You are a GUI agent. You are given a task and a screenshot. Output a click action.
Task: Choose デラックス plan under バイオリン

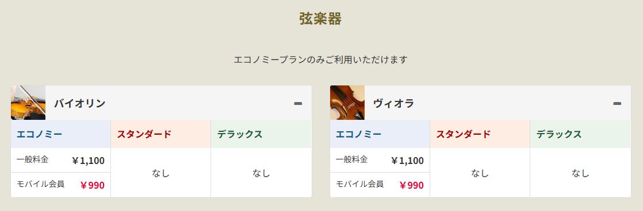click(x=261, y=134)
